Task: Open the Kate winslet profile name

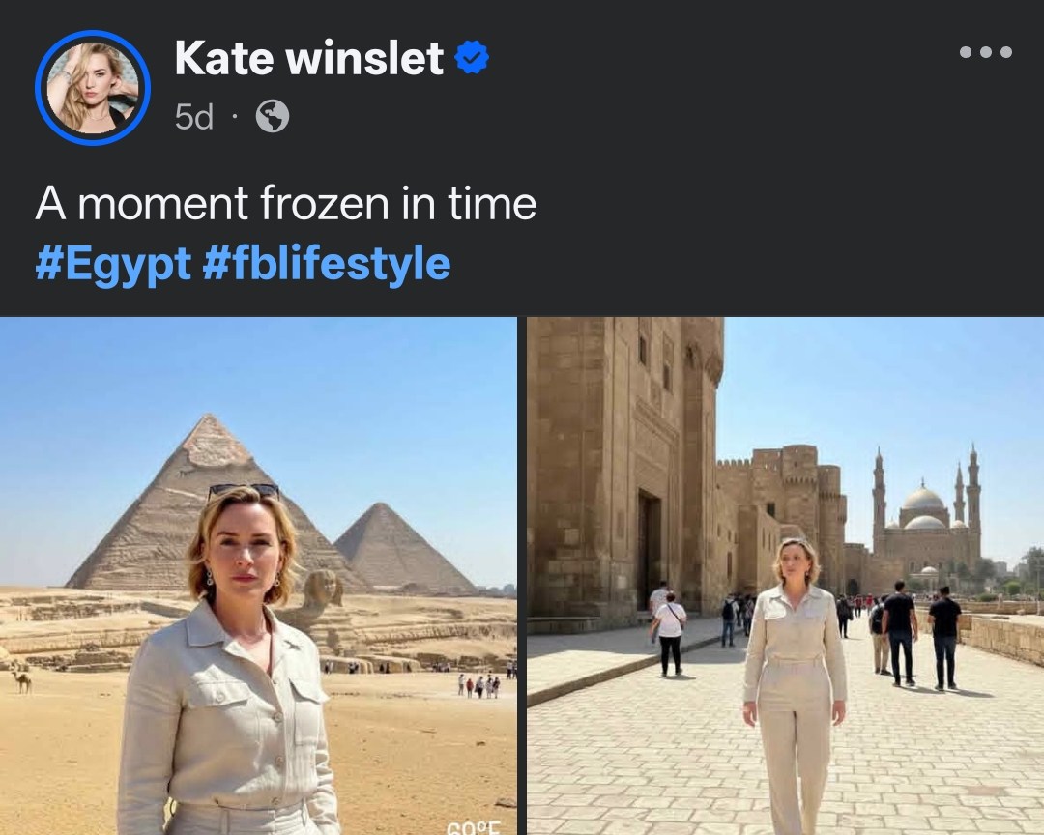Action: click(308, 59)
